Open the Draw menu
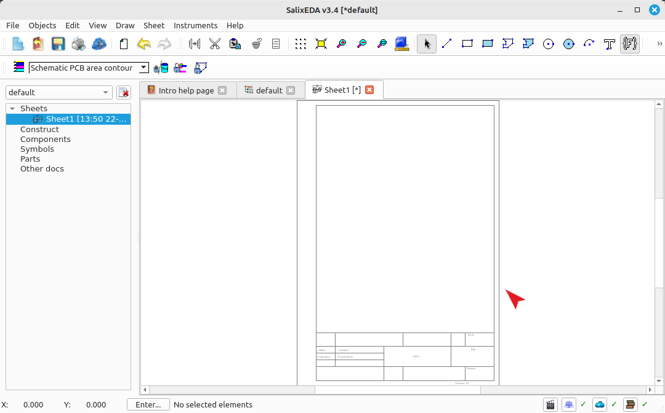Screen dimensions: 665x413 point(125,25)
